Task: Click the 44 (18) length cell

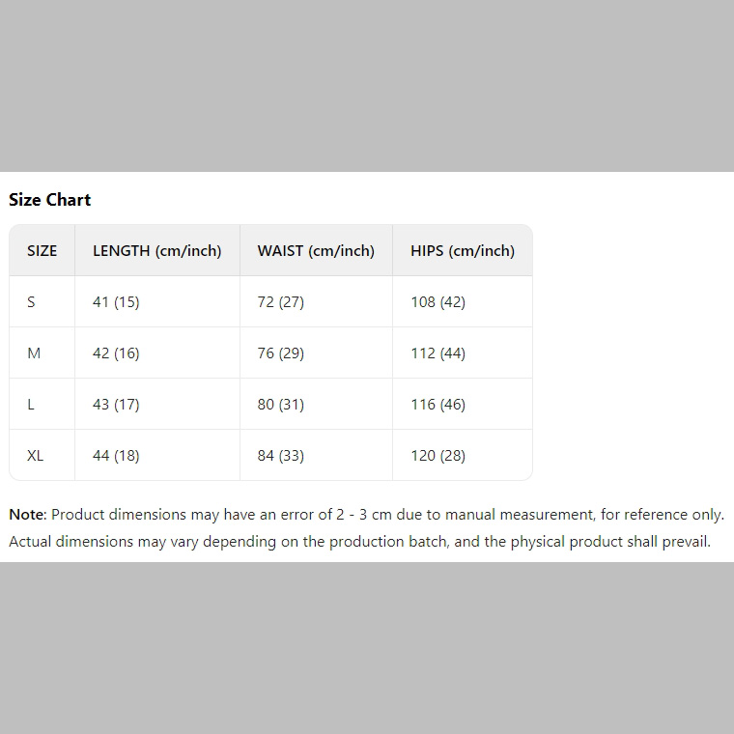Action: (116, 456)
